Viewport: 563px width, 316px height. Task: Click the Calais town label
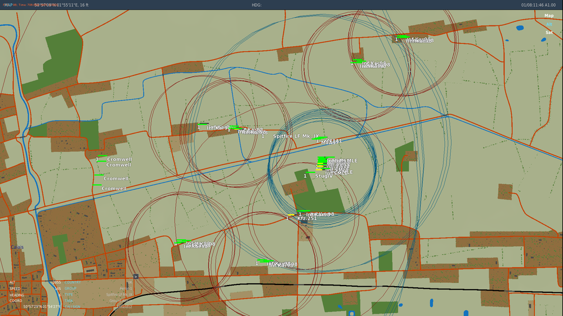click(x=17, y=247)
